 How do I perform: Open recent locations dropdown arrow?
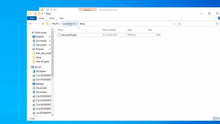click(x=40, y=24)
